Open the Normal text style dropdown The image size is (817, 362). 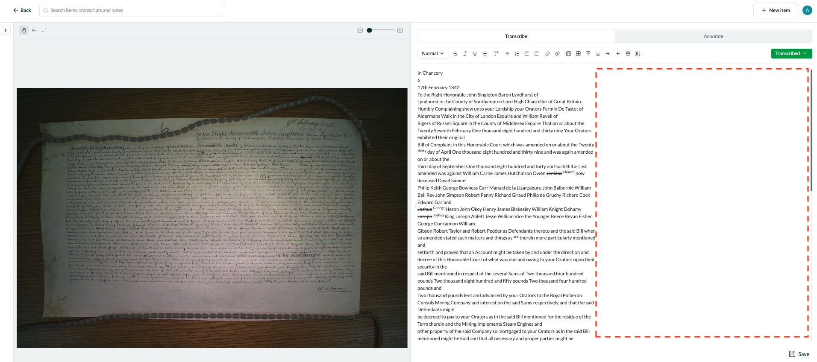pos(433,53)
